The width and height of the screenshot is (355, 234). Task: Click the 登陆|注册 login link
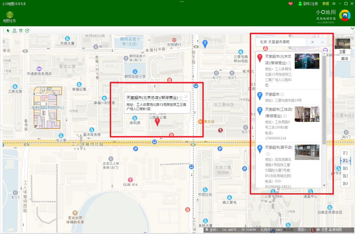308,4
